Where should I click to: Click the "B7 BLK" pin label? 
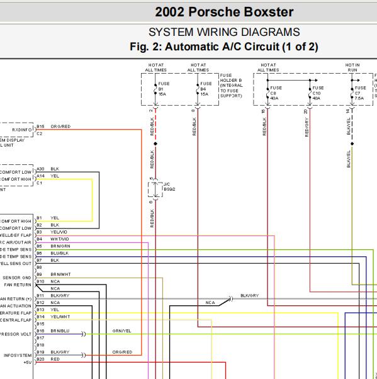point(48,260)
